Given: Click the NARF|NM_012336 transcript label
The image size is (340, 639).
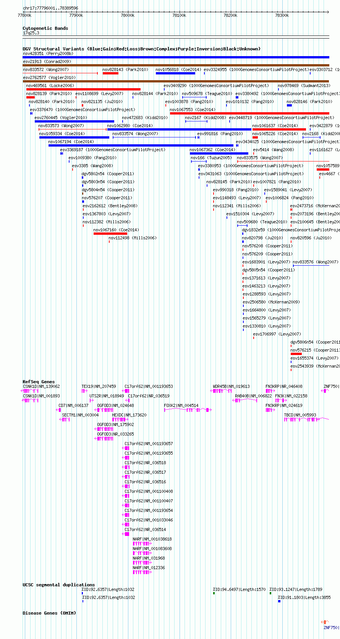Looking at the screenshot, I should [149, 568].
